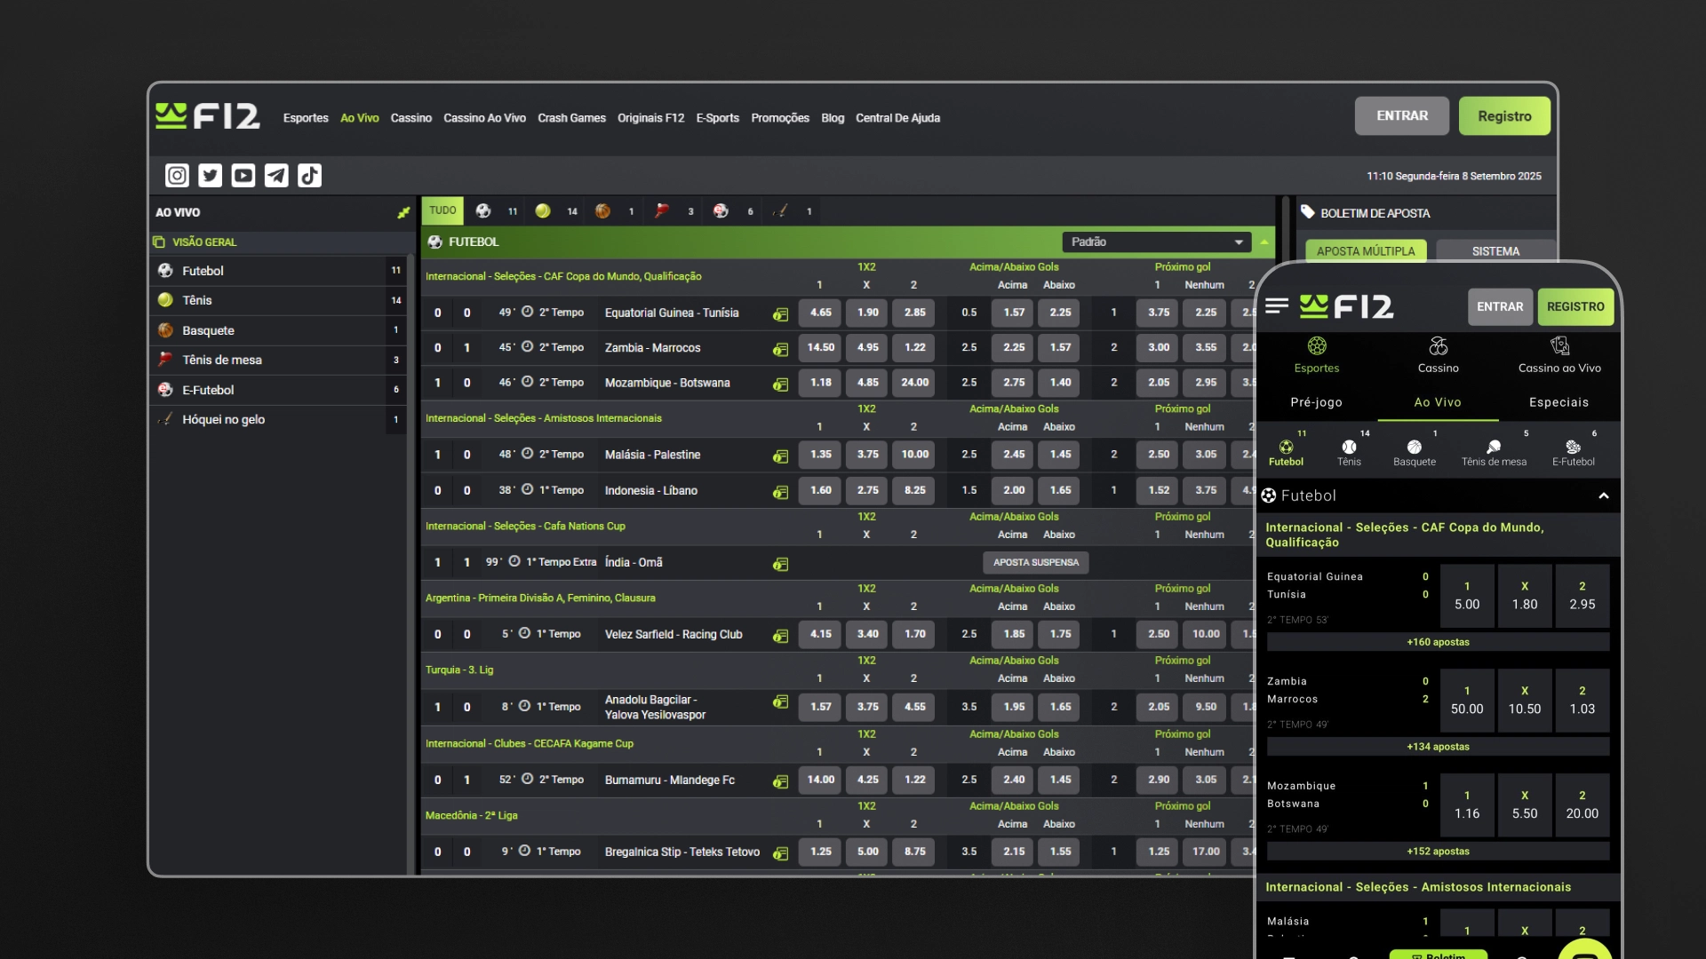
Task: Open the Telegram channel icon
Action: (x=276, y=175)
